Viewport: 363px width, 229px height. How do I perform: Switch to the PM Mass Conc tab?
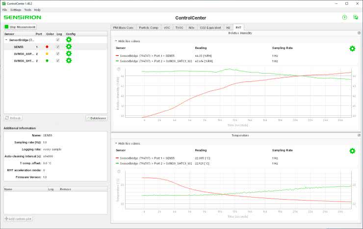(123, 27)
